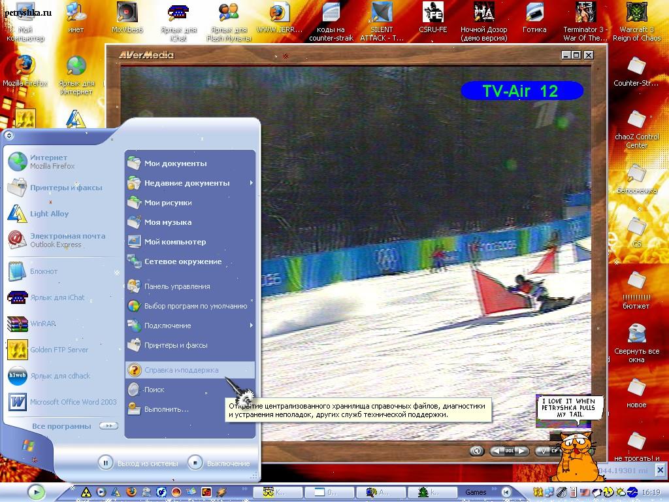Open Выбор программ по умолчанию
The image size is (669, 502).
(190, 306)
